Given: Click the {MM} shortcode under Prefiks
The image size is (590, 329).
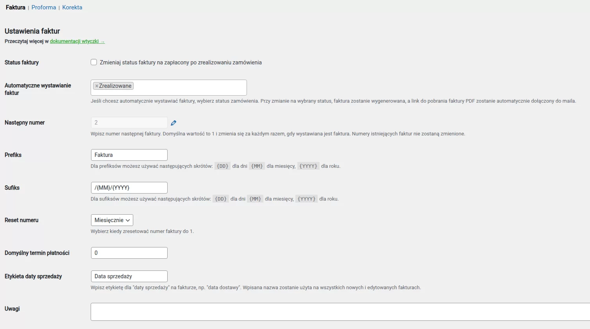Looking at the screenshot, I should click(x=257, y=166).
